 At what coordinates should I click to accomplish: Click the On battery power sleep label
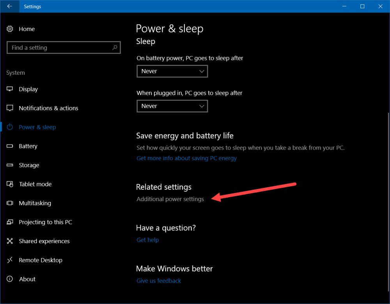click(x=190, y=58)
